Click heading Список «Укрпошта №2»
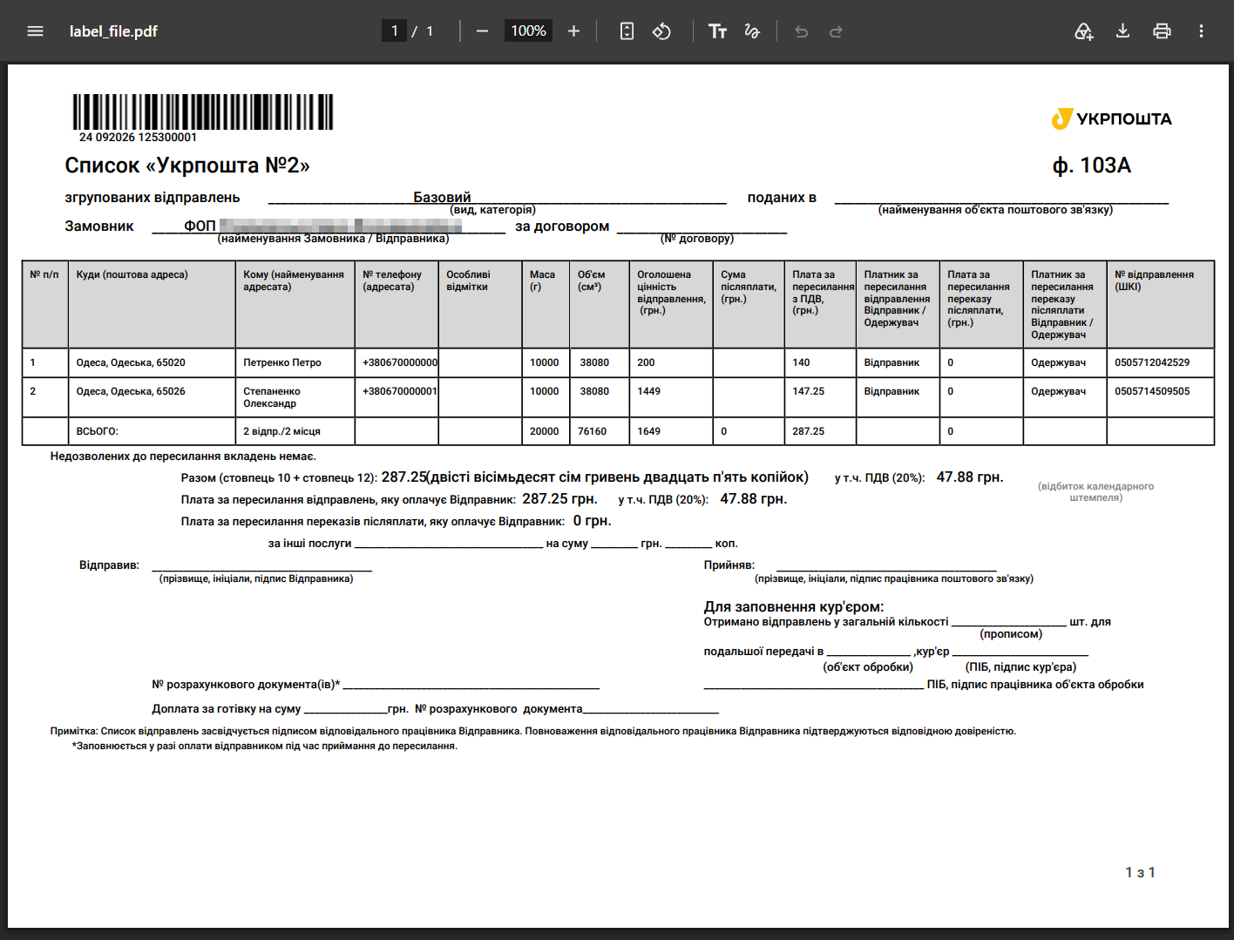Screen dimensions: 1234x940 point(187,166)
